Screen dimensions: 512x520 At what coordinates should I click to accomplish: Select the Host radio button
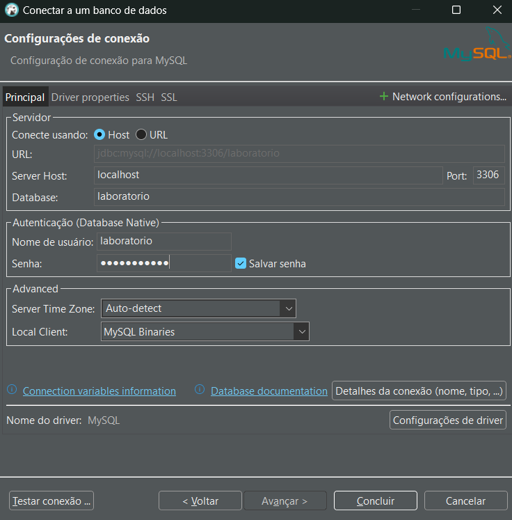point(99,135)
